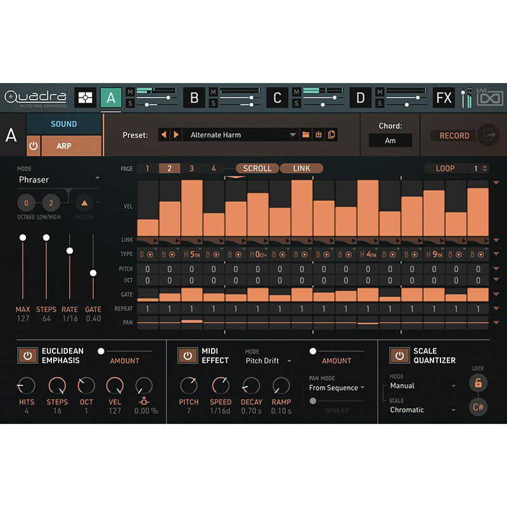The height and width of the screenshot is (507, 507).
Task: Toggle the SCROLL option
Action: [x=257, y=168]
